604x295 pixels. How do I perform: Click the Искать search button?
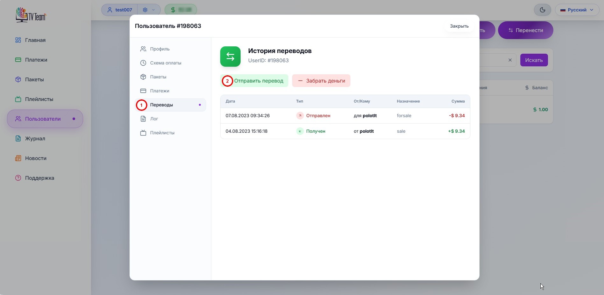coord(534,60)
